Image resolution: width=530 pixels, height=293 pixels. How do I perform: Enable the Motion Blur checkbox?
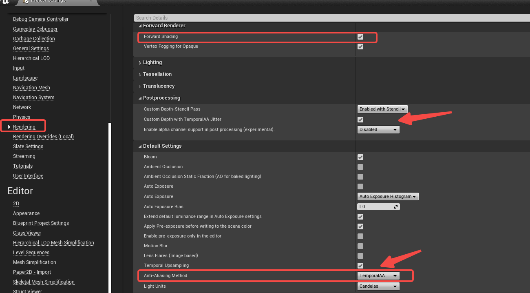(360, 246)
